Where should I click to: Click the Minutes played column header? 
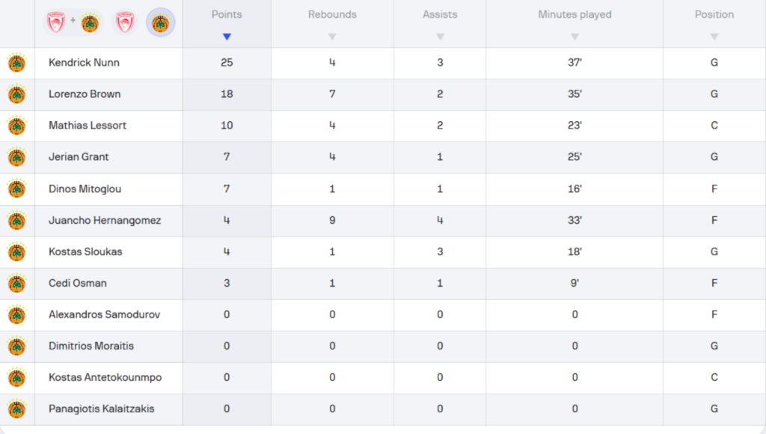click(x=574, y=15)
